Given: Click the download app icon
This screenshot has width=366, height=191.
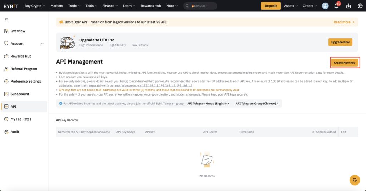Looking at the screenshot, I should click(348, 6).
